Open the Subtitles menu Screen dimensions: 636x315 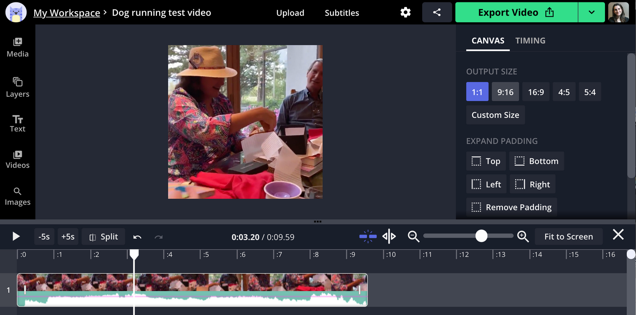click(x=342, y=13)
